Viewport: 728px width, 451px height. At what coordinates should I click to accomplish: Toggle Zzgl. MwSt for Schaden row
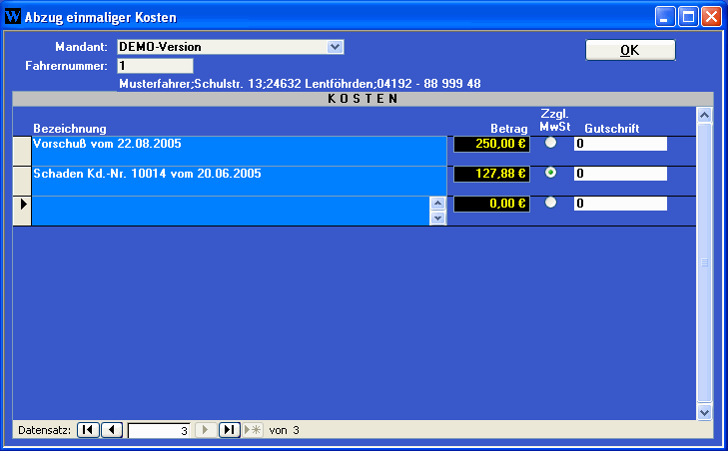(x=550, y=173)
